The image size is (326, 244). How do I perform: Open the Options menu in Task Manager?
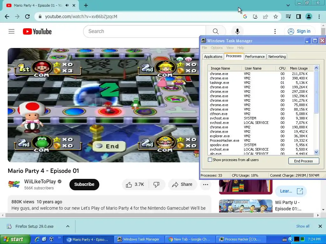[x=216, y=48]
